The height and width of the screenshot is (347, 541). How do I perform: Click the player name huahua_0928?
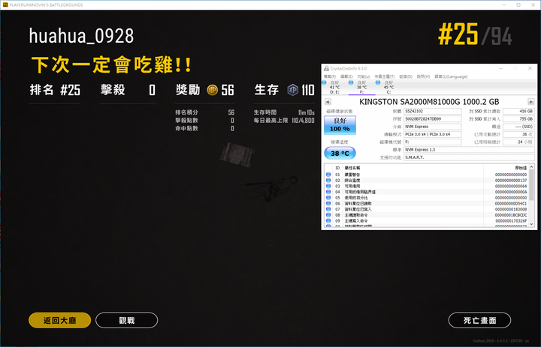click(x=81, y=36)
